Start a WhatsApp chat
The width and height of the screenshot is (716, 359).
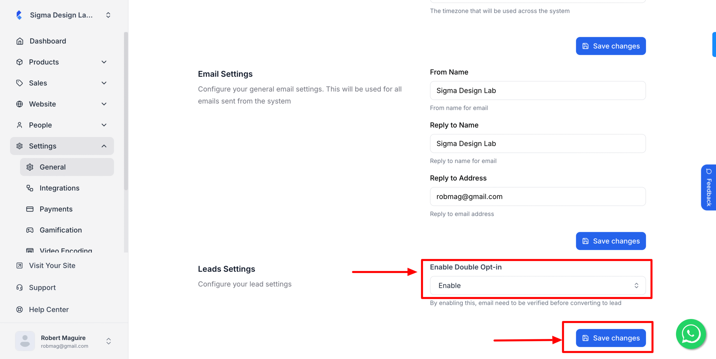pos(691,334)
